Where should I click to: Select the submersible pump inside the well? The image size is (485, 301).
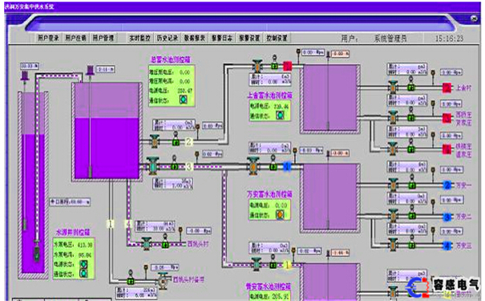[37, 250]
